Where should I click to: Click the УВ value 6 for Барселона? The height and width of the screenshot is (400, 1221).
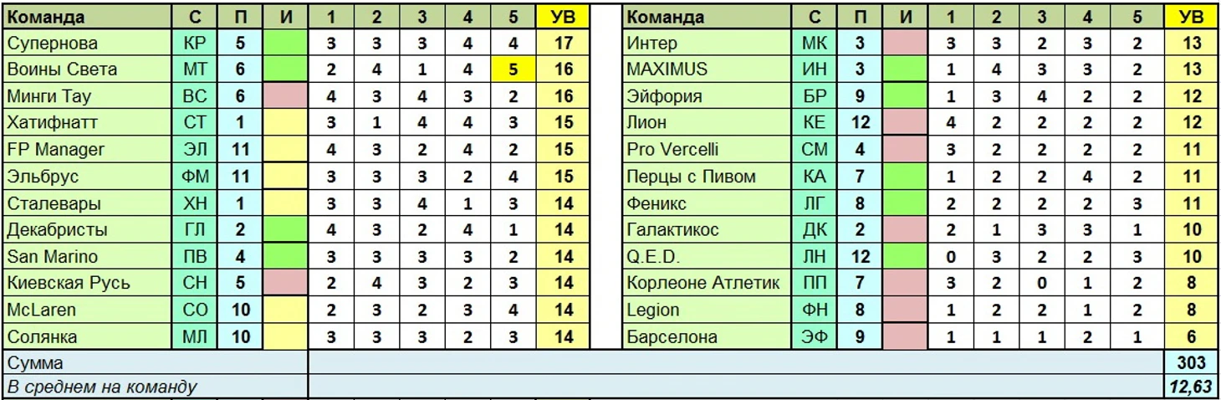pyautogui.click(x=1191, y=337)
